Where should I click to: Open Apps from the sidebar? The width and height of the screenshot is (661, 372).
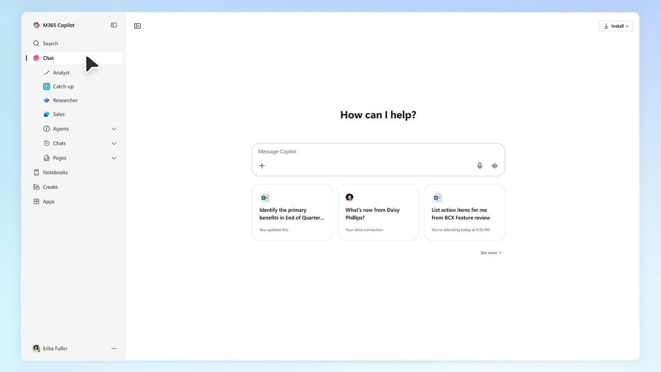49,202
